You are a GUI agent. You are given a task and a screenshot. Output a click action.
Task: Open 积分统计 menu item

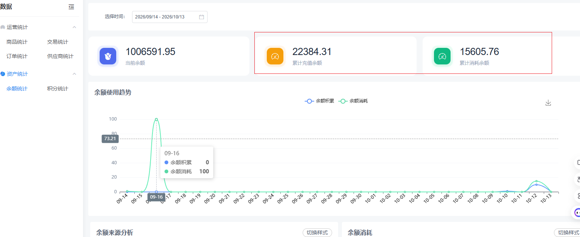pyautogui.click(x=58, y=89)
